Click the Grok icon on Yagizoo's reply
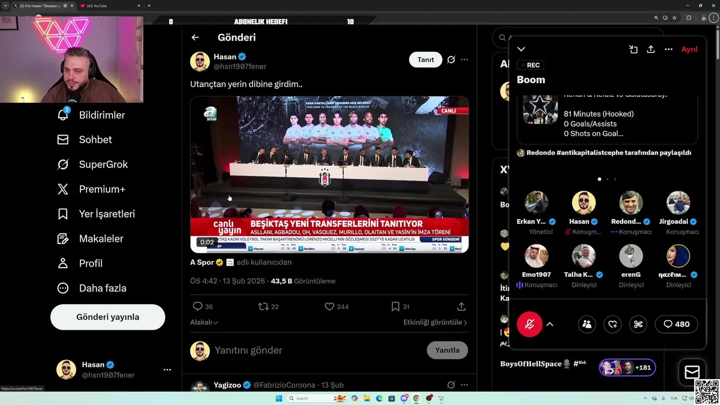 point(451,385)
